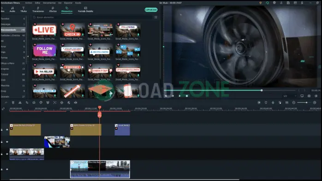
Task: Rewind preview to previous frame
Action: [166, 96]
